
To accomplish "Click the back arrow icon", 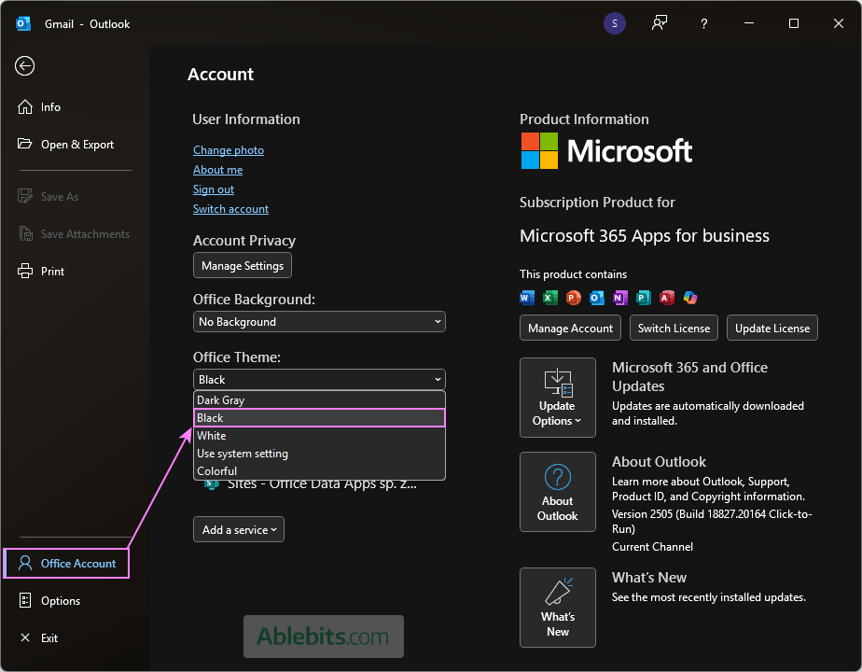I will tap(25, 66).
